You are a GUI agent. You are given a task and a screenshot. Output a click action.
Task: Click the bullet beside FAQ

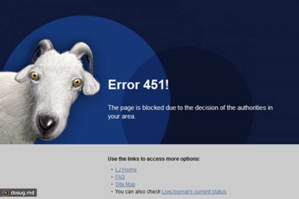point(112,177)
